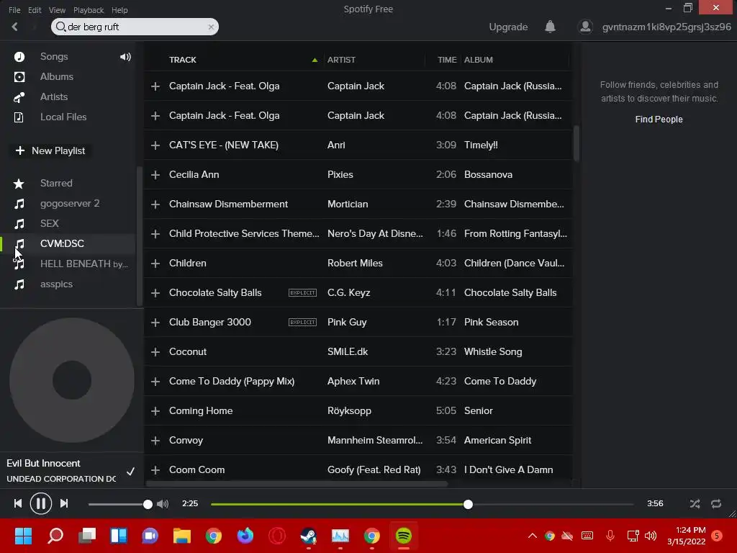Viewport: 737px width, 553px height.
Task: Add Chainsaw Dismemberment with its plus icon
Action: [x=155, y=204]
